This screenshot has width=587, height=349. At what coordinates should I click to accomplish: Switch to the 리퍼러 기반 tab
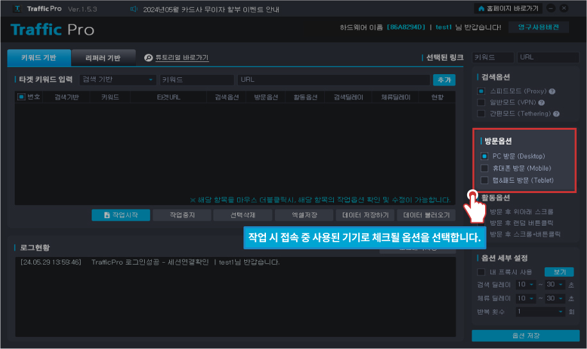coord(103,58)
